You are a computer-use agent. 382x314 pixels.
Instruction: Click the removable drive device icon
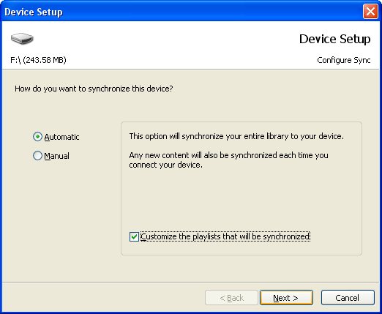(x=22, y=39)
